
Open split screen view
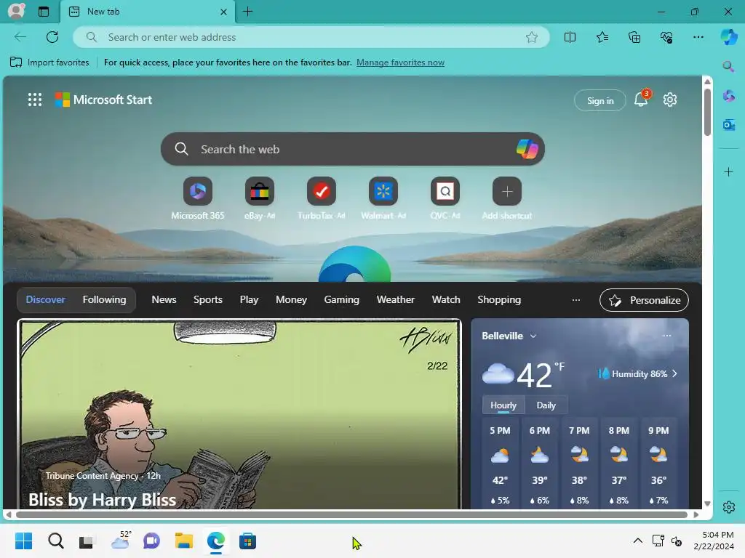coord(570,37)
